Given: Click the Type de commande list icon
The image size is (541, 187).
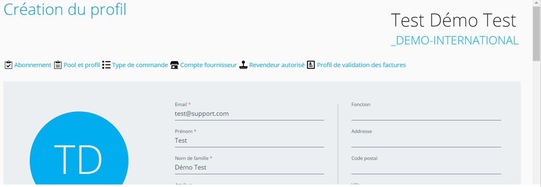Looking at the screenshot, I should point(106,65).
